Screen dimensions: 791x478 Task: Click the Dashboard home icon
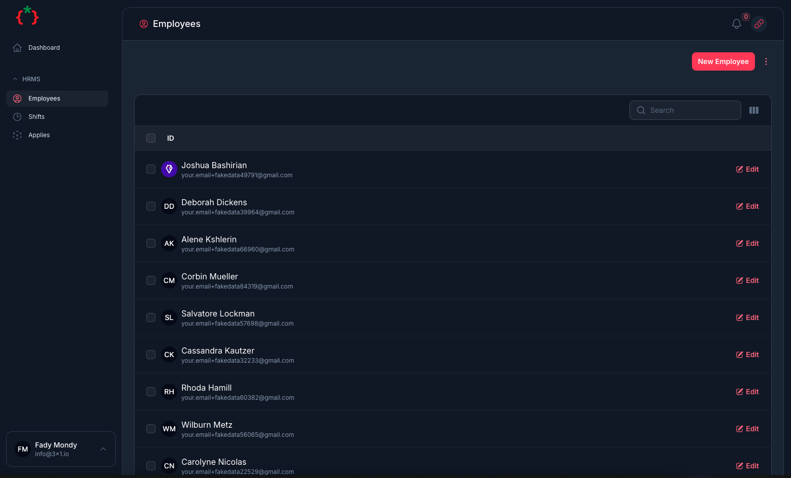pos(17,48)
